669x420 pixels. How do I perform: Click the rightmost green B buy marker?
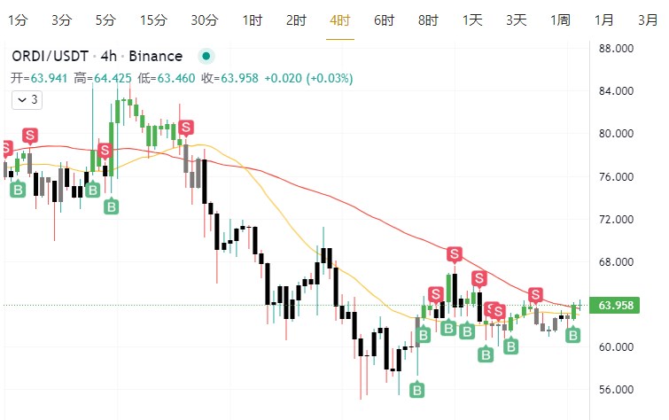coord(573,334)
